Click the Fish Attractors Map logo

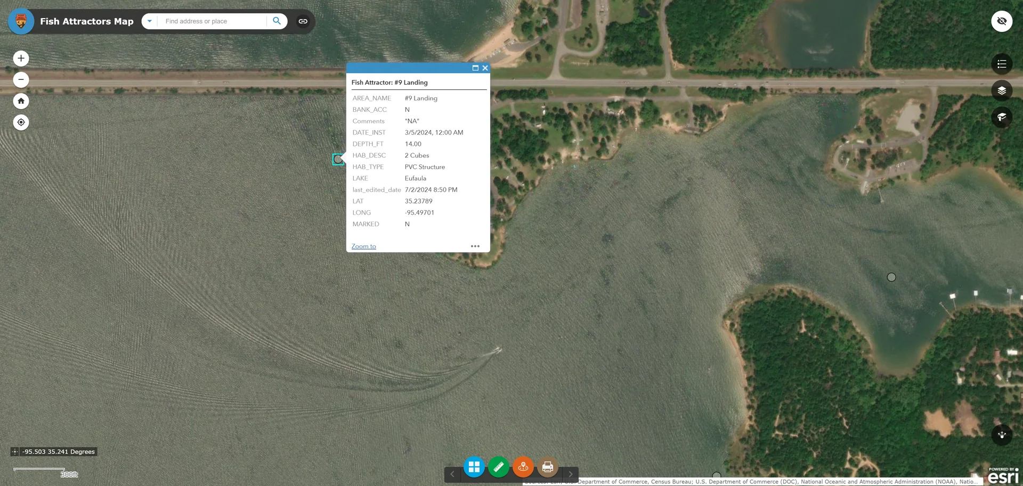click(21, 21)
